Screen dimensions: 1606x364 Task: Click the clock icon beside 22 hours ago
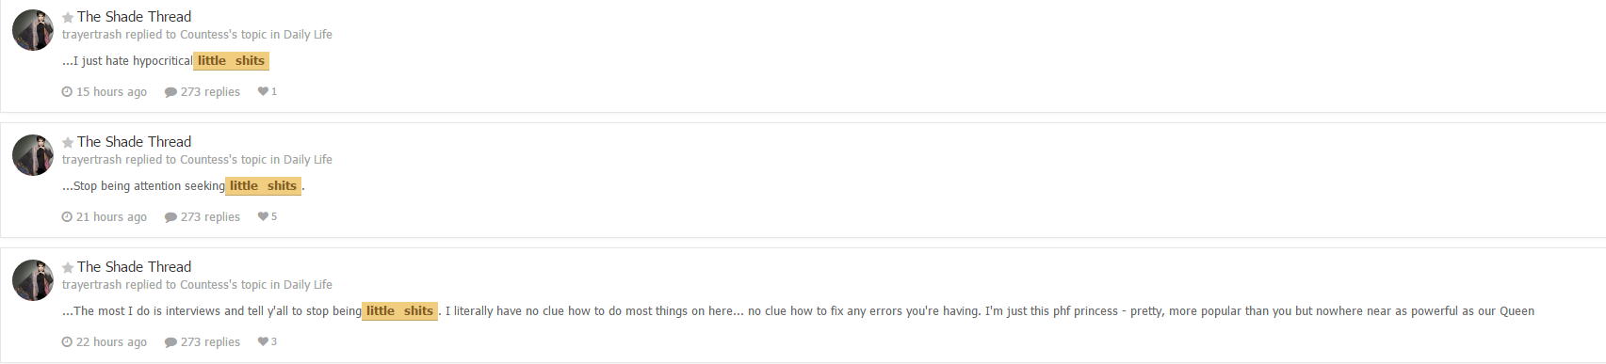[67, 341]
